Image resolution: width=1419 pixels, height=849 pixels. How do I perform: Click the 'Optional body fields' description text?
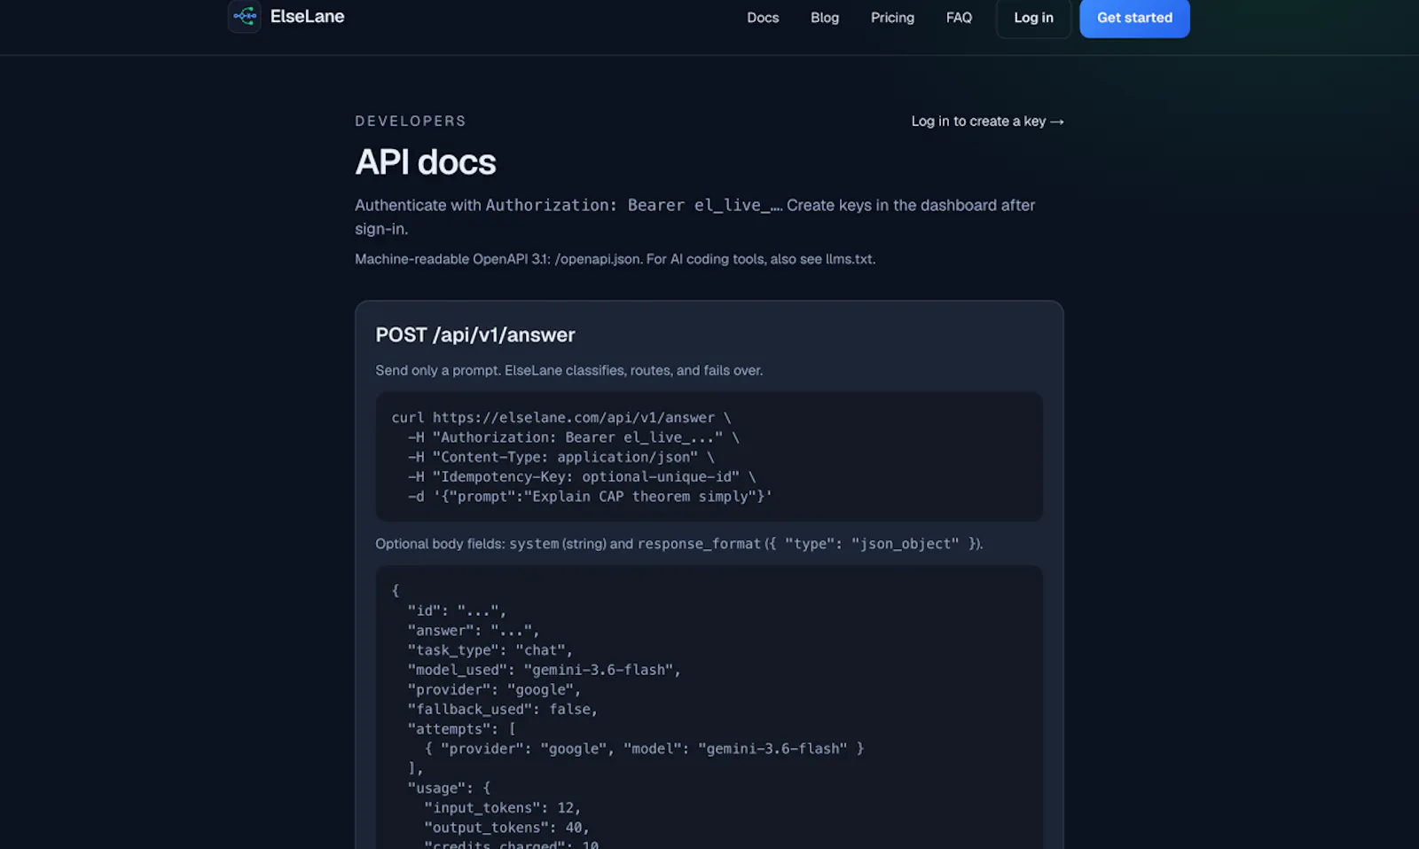(x=679, y=544)
